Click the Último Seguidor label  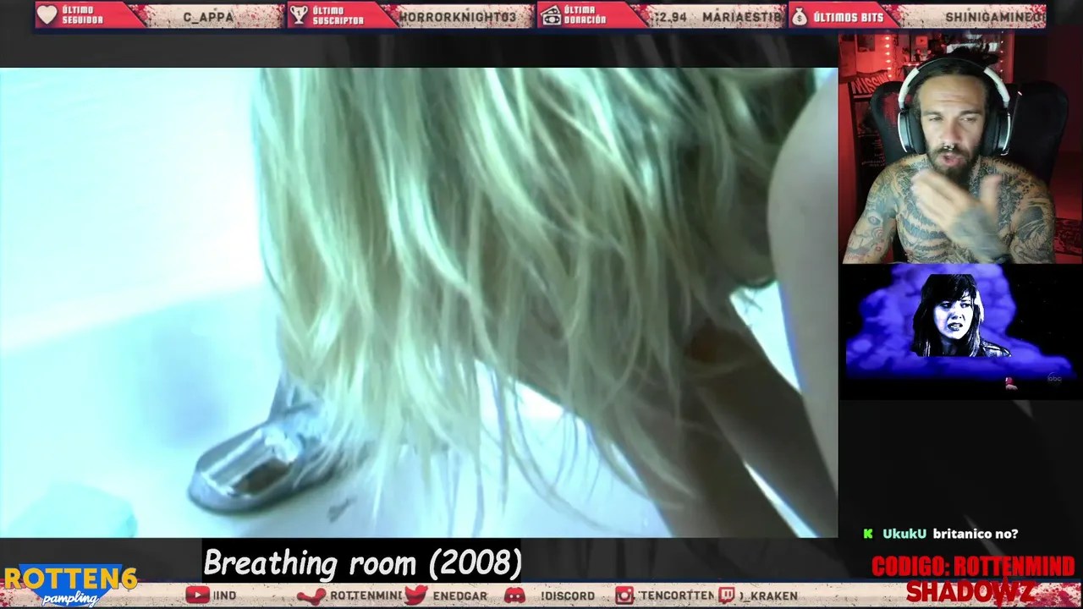[x=82, y=15]
